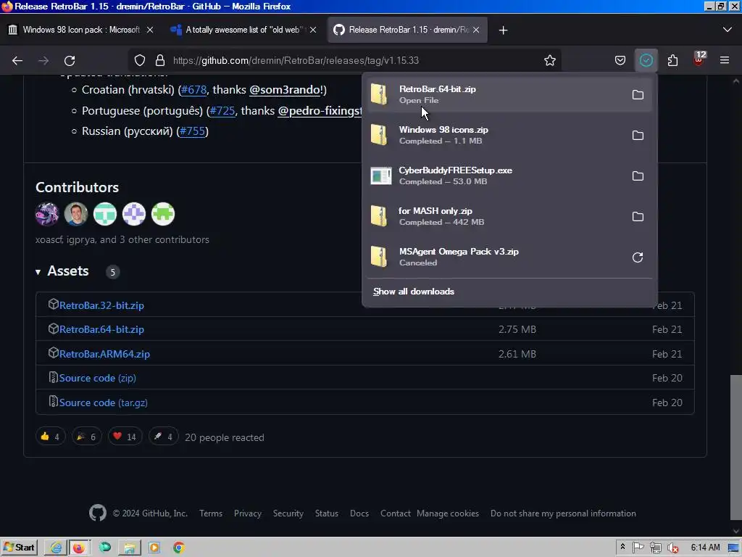Retry the MSAgent Omega Pack v3.zip download

638,257
